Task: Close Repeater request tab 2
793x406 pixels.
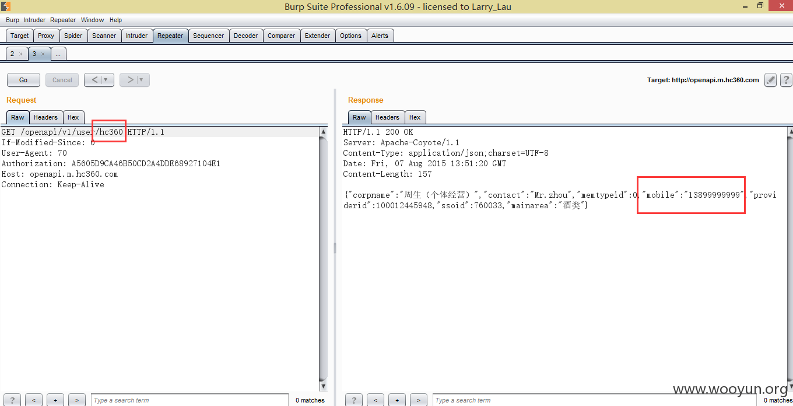Action: [20, 54]
